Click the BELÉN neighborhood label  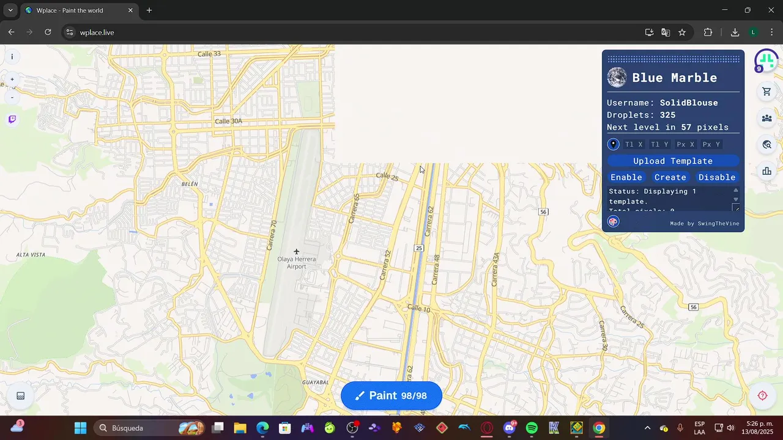tap(190, 184)
